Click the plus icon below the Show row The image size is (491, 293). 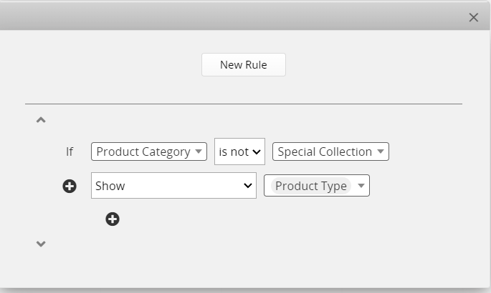click(x=113, y=219)
